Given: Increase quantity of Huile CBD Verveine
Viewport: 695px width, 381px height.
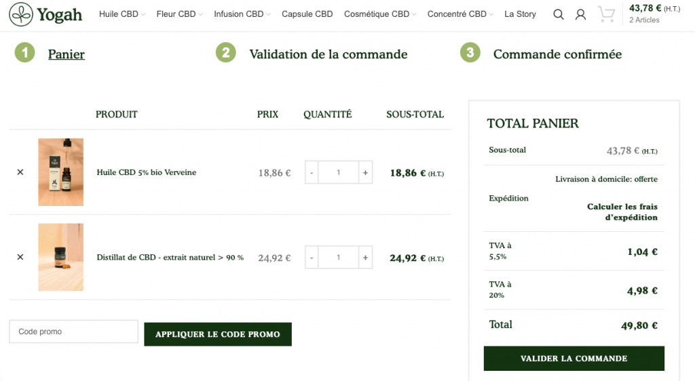Looking at the screenshot, I should point(365,173).
